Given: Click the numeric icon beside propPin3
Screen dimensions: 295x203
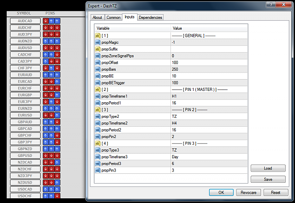Looking at the screenshot, I should [x=98, y=171].
